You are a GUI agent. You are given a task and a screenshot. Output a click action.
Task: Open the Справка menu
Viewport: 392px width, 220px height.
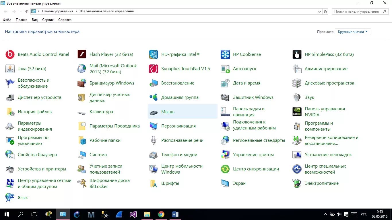click(x=65, y=20)
